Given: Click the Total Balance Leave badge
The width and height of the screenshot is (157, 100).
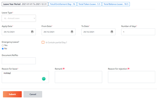Looking at the screenshot, I should (x=116, y=4).
